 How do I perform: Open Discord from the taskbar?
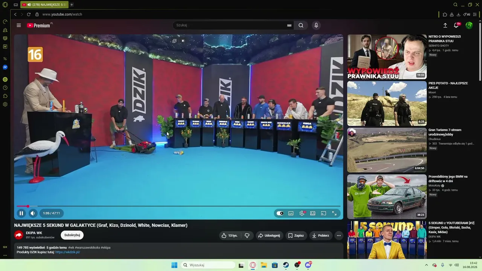[308, 265]
